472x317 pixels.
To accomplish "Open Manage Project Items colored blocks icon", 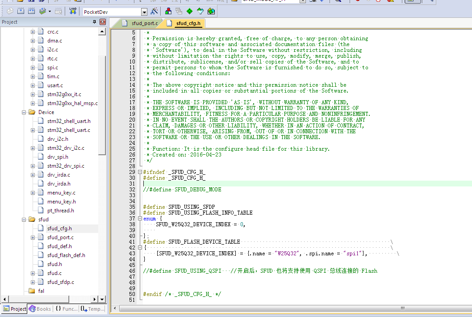I will click(168, 12).
